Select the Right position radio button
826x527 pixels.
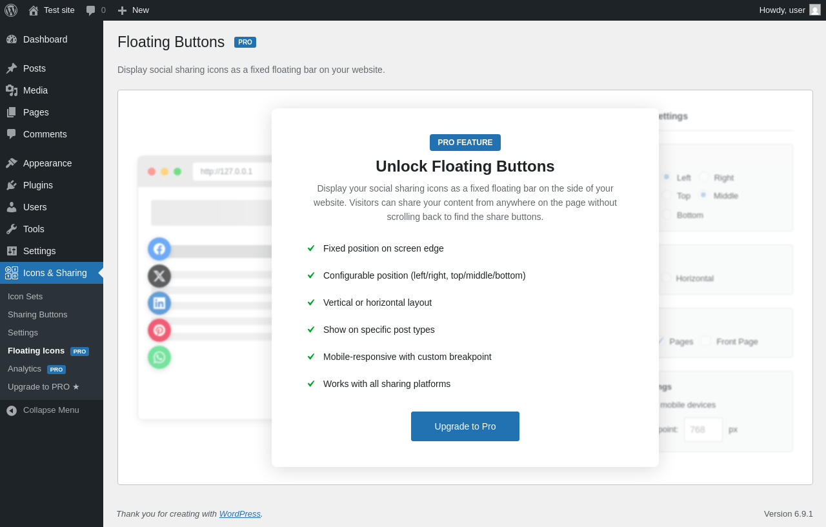click(x=704, y=177)
